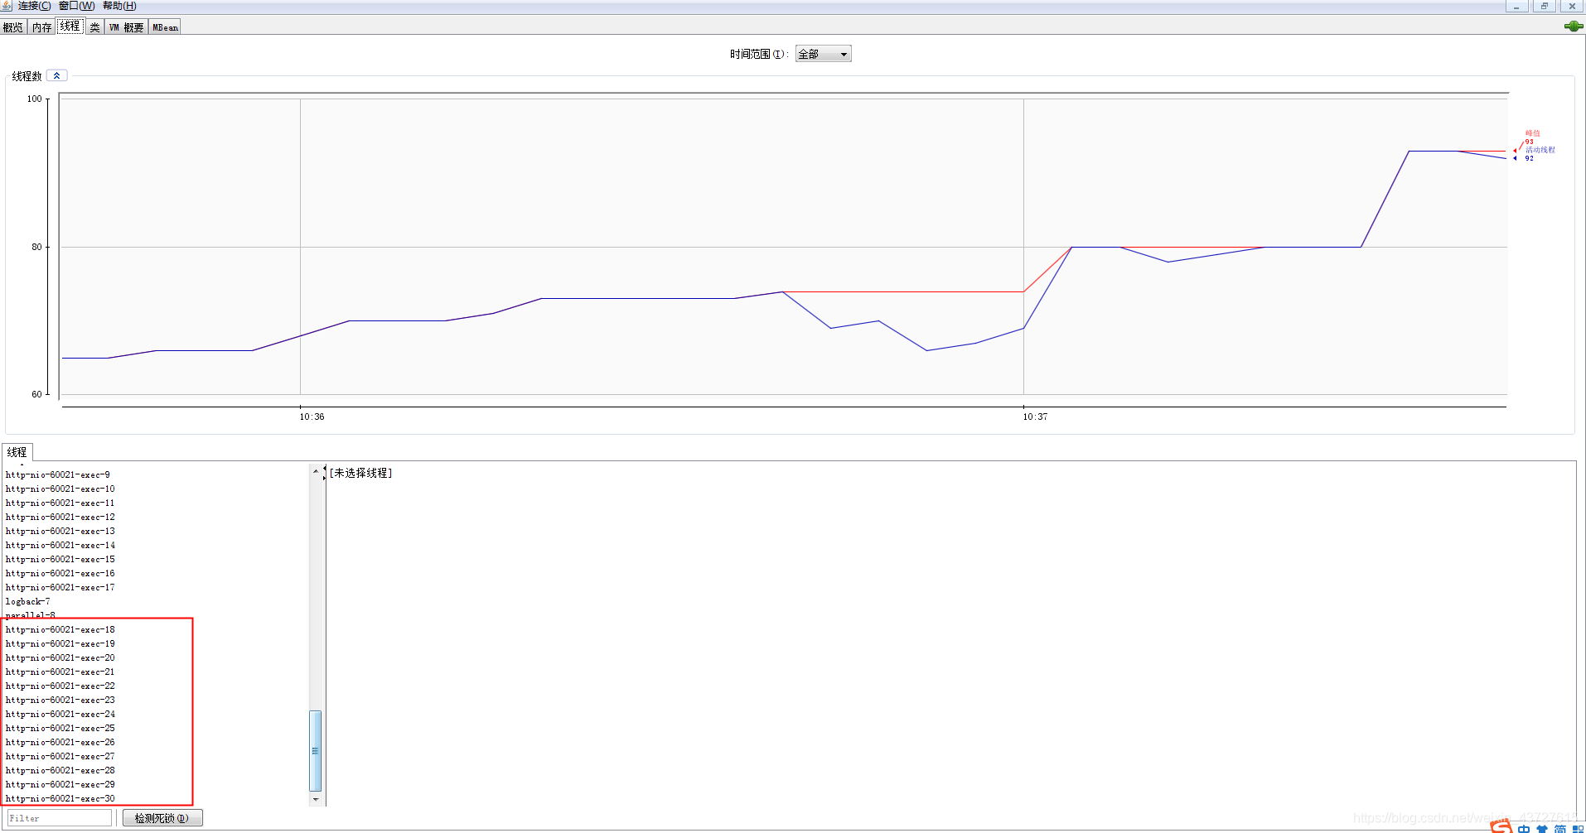Select thread http-nio-60021-exec-30

60,799
